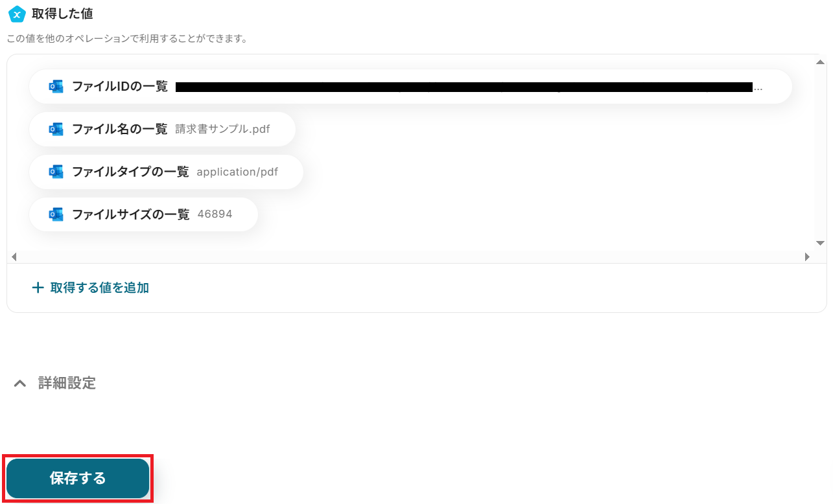Click the blue 取得した値 header icon

17,14
